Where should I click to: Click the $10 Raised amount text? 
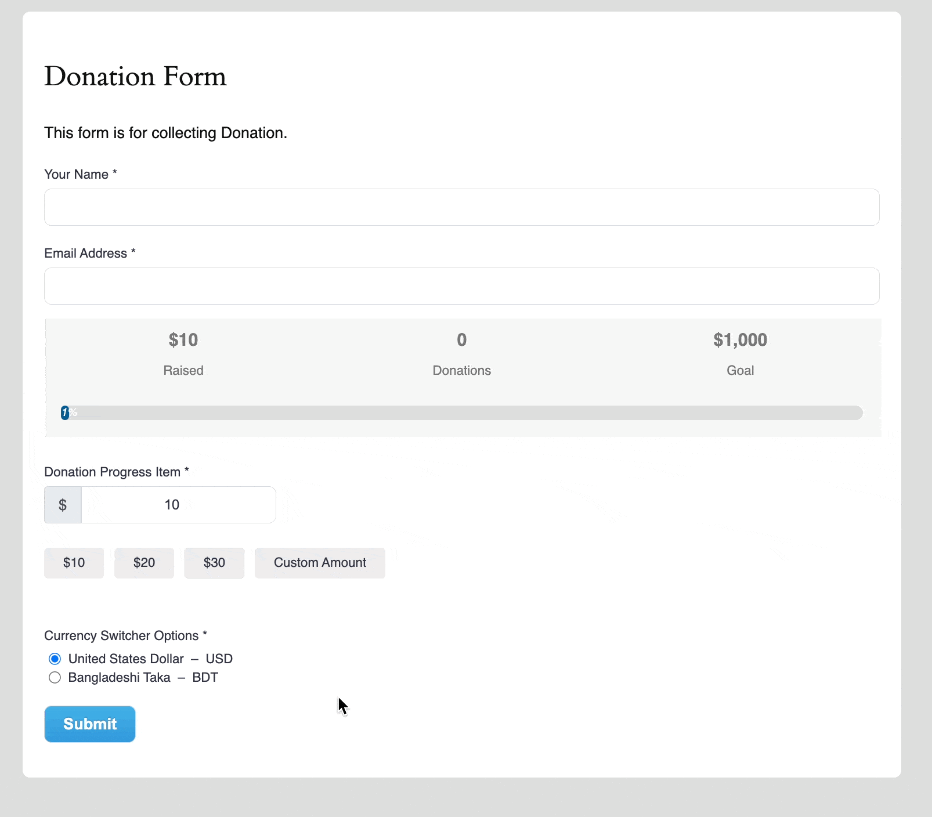(183, 339)
